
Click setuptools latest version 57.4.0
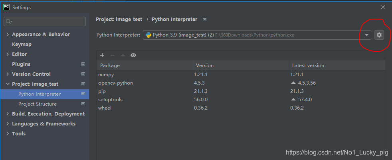coord(305,100)
